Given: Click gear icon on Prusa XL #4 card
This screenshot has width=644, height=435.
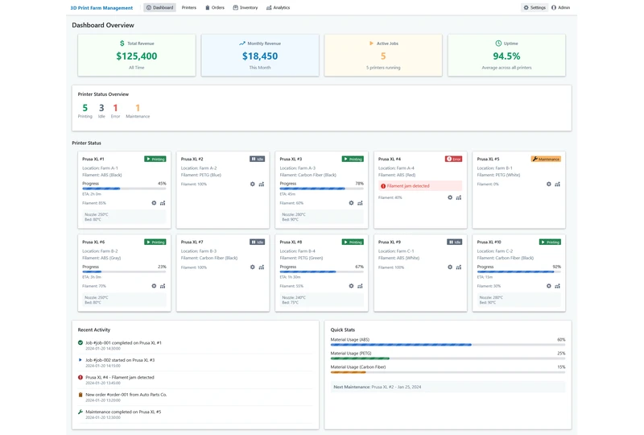Looking at the screenshot, I should [450, 198].
